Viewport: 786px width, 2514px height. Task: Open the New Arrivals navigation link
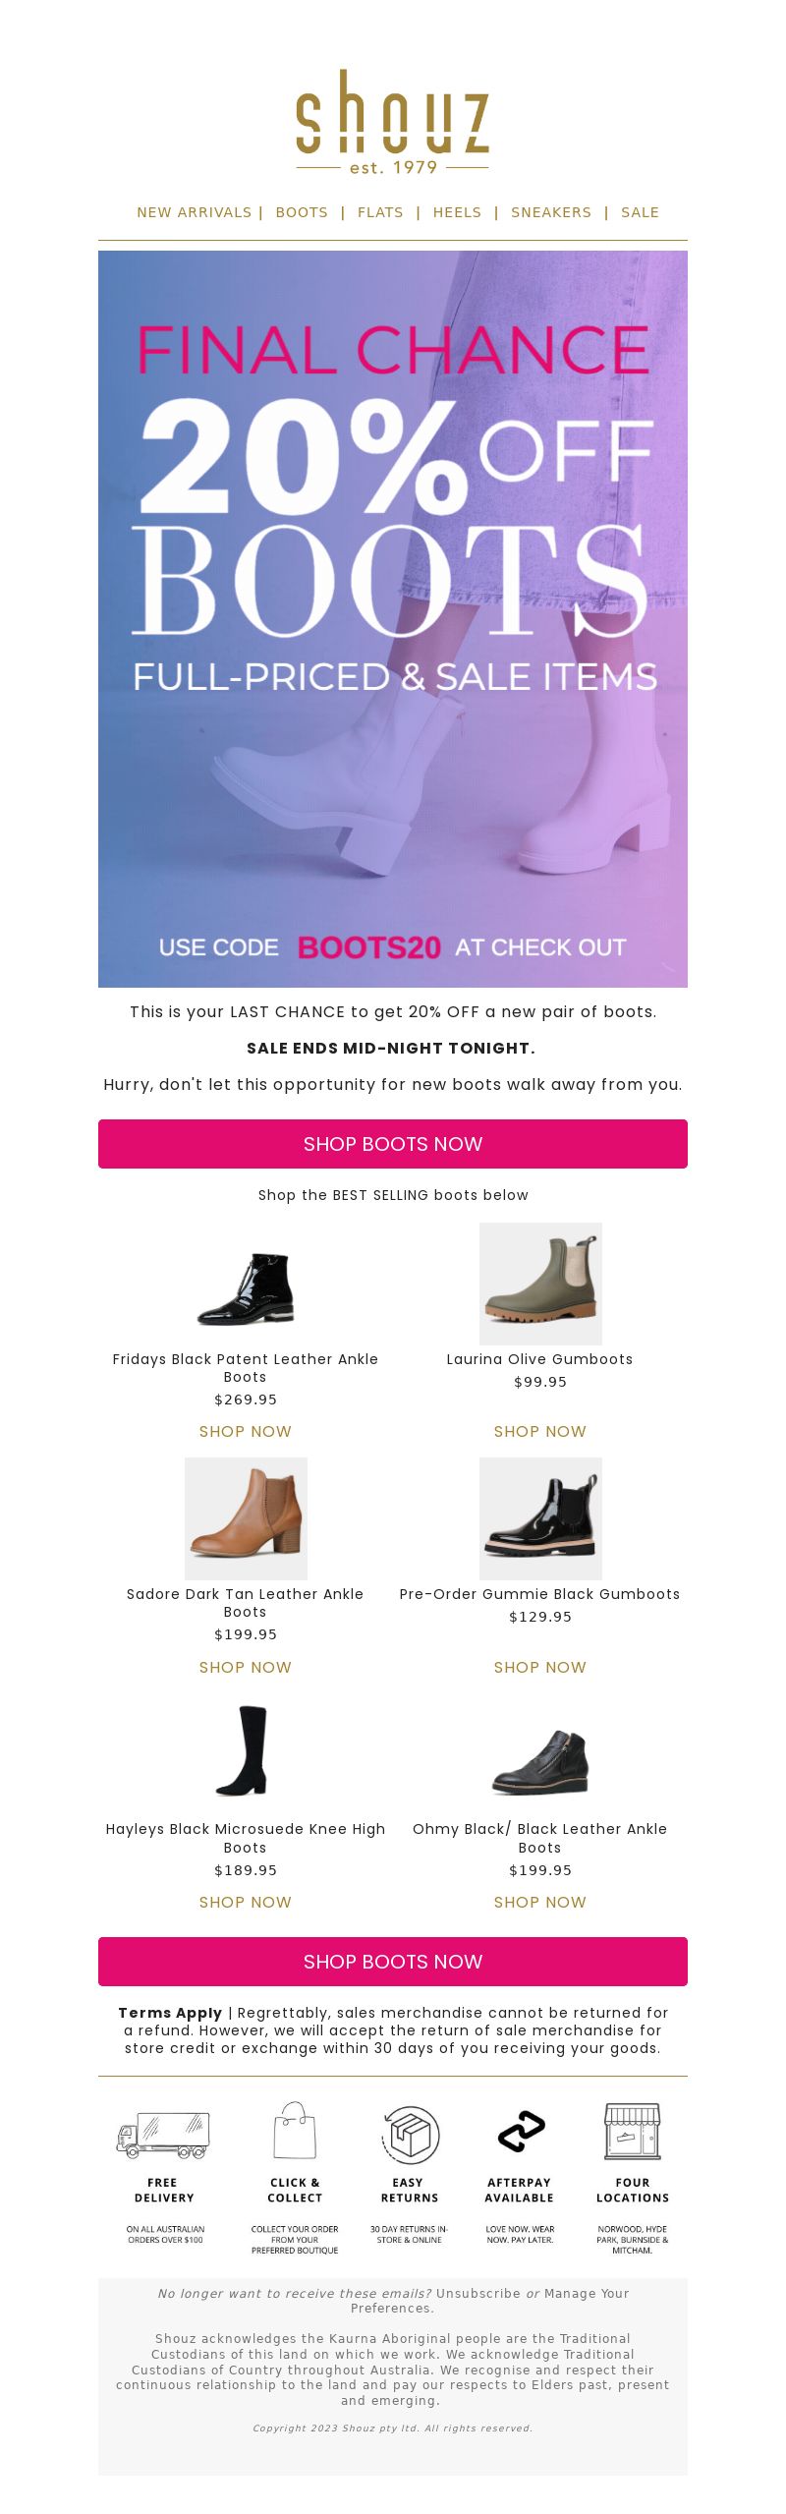pyautogui.click(x=195, y=212)
